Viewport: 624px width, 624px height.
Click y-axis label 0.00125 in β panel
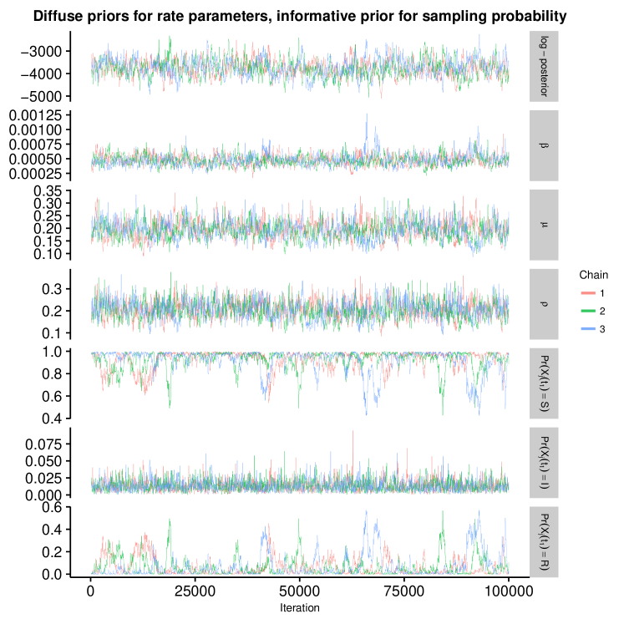[36, 115]
